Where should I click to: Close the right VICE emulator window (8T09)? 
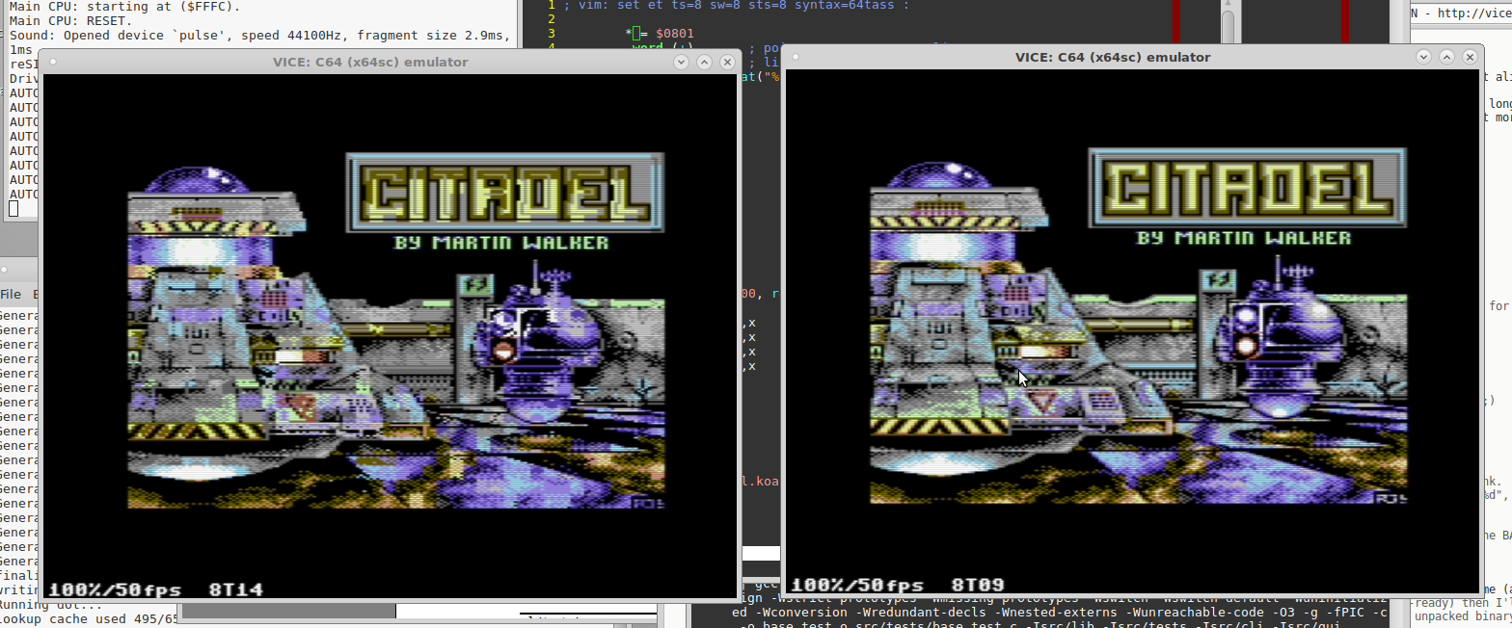[1469, 57]
